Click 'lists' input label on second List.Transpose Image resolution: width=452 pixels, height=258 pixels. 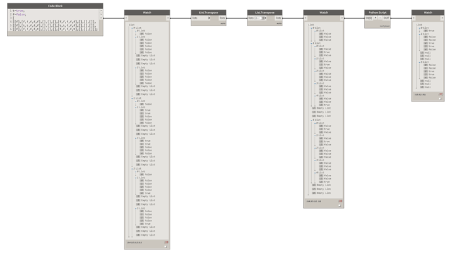251,18
